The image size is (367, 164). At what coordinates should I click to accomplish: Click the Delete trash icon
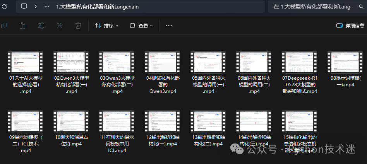pos(78,26)
